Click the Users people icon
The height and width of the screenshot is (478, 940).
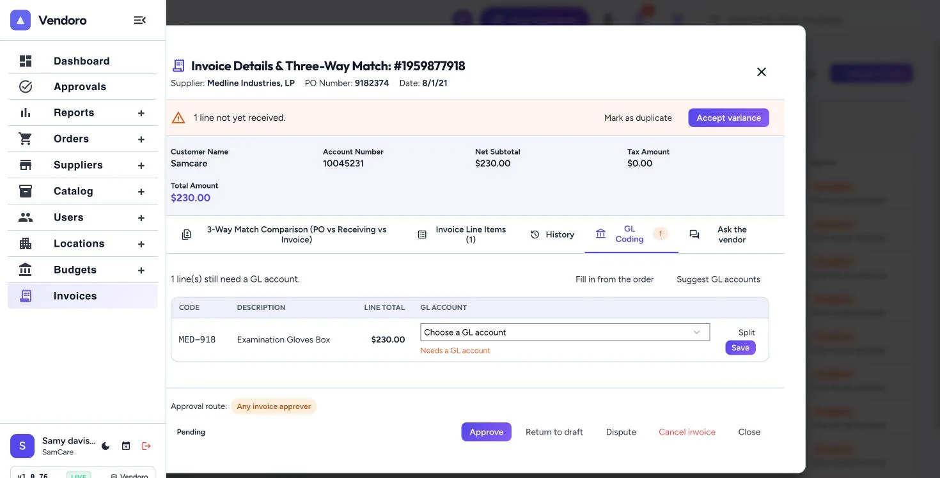click(26, 217)
